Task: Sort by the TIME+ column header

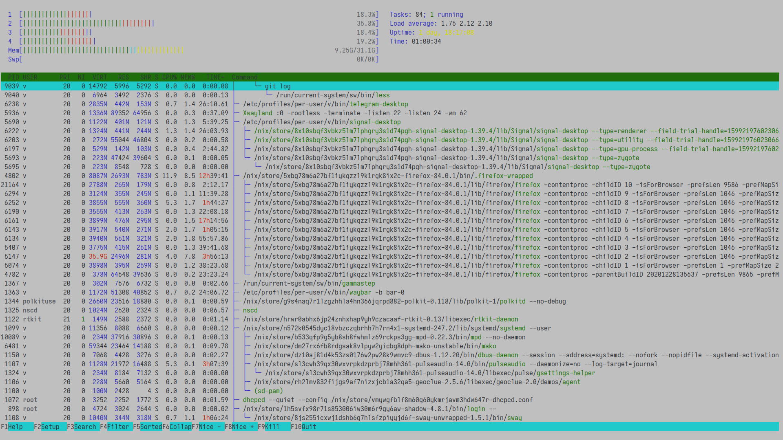Action: [x=215, y=77]
